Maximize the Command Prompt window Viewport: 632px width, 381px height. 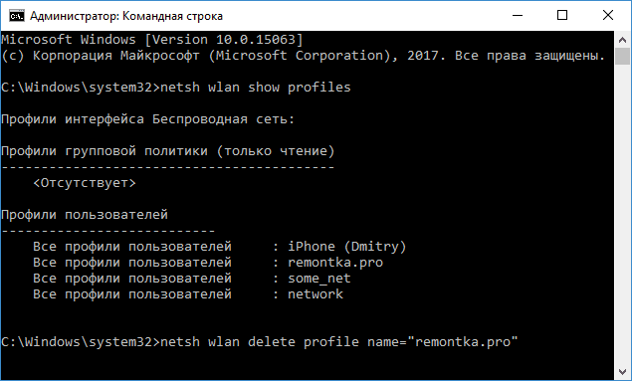[562, 15]
